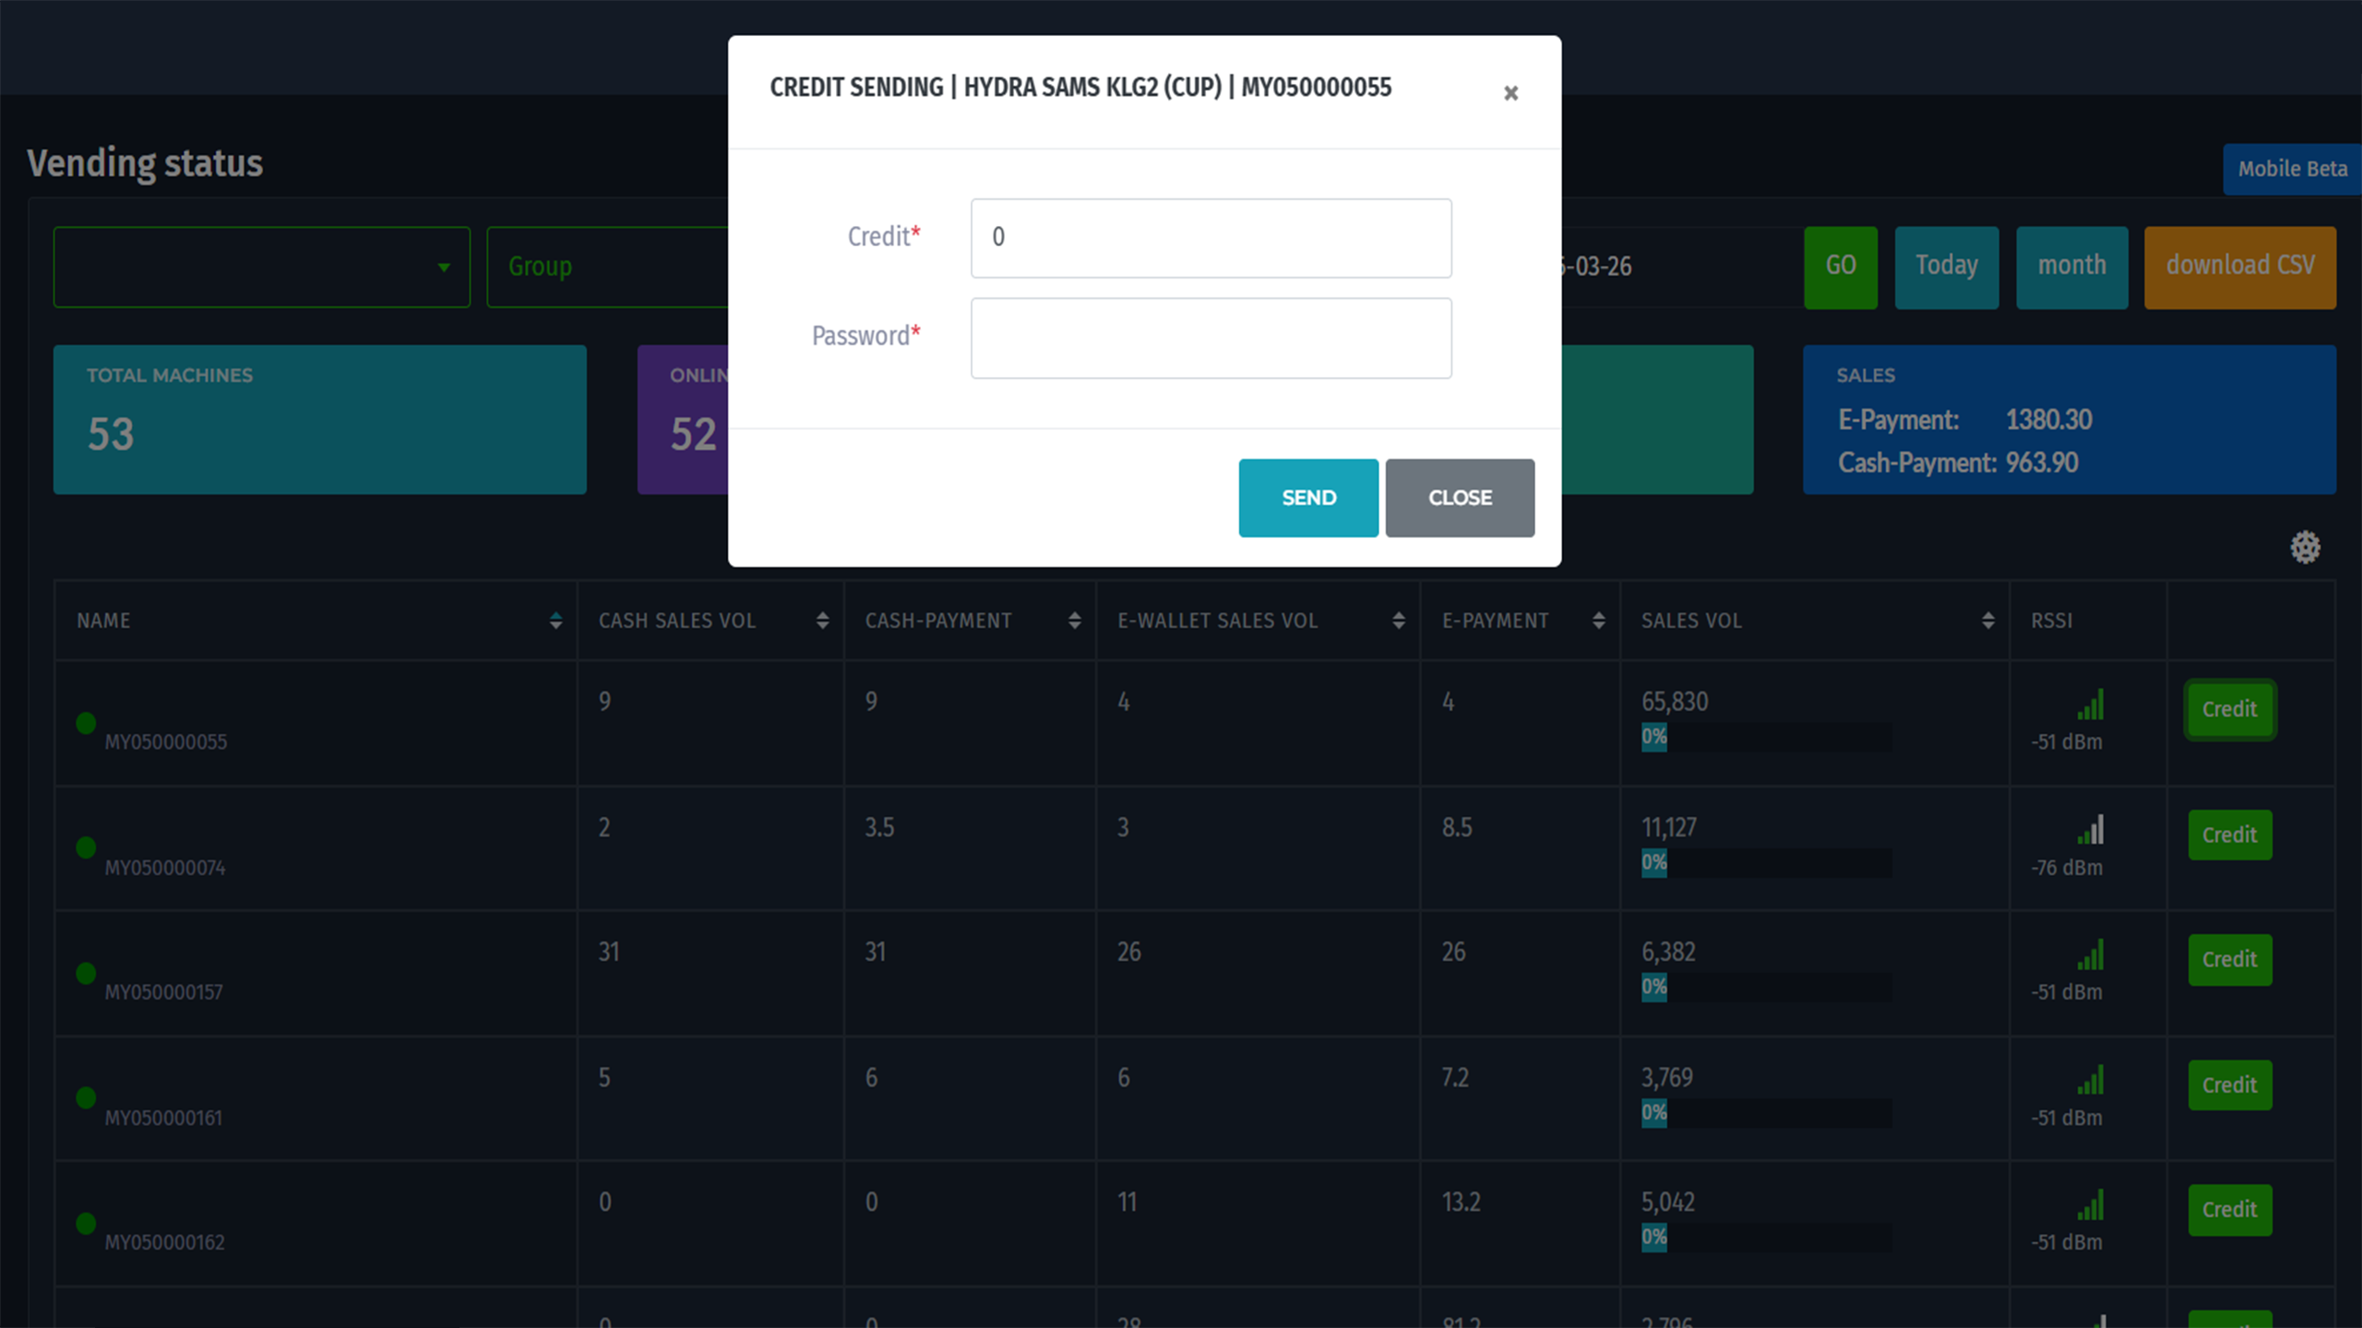Click the Vending status page heading
Screen dimensions: 2362x1328
tap(145, 163)
